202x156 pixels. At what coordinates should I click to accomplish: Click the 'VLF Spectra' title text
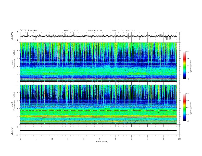[29, 31]
